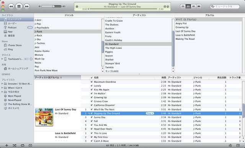Screen dimensions: 245x148
Task: Open NeverPlayed smart playlist
Action: pos(15,100)
